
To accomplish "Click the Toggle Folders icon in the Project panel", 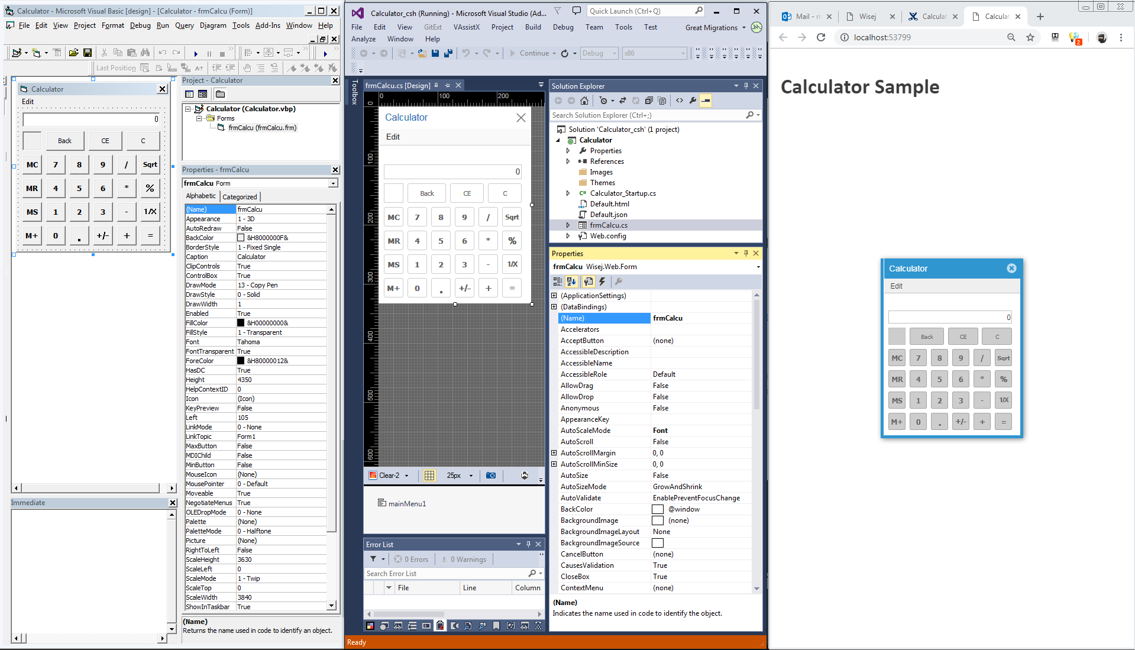I will coord(220,94).
